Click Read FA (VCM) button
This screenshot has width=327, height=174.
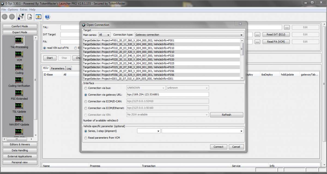click(276, 42)
